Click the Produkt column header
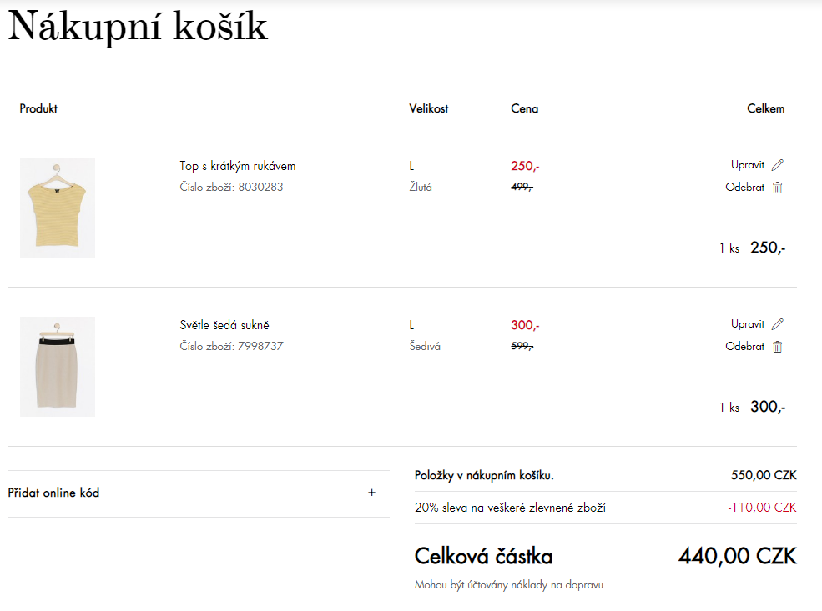 click(38, 108)
